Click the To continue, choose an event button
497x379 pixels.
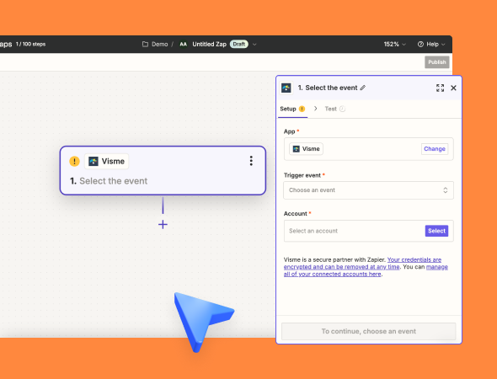[369, 332]
